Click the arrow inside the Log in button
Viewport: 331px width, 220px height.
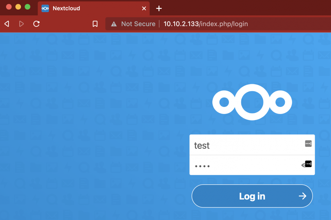tap(302, 196)
